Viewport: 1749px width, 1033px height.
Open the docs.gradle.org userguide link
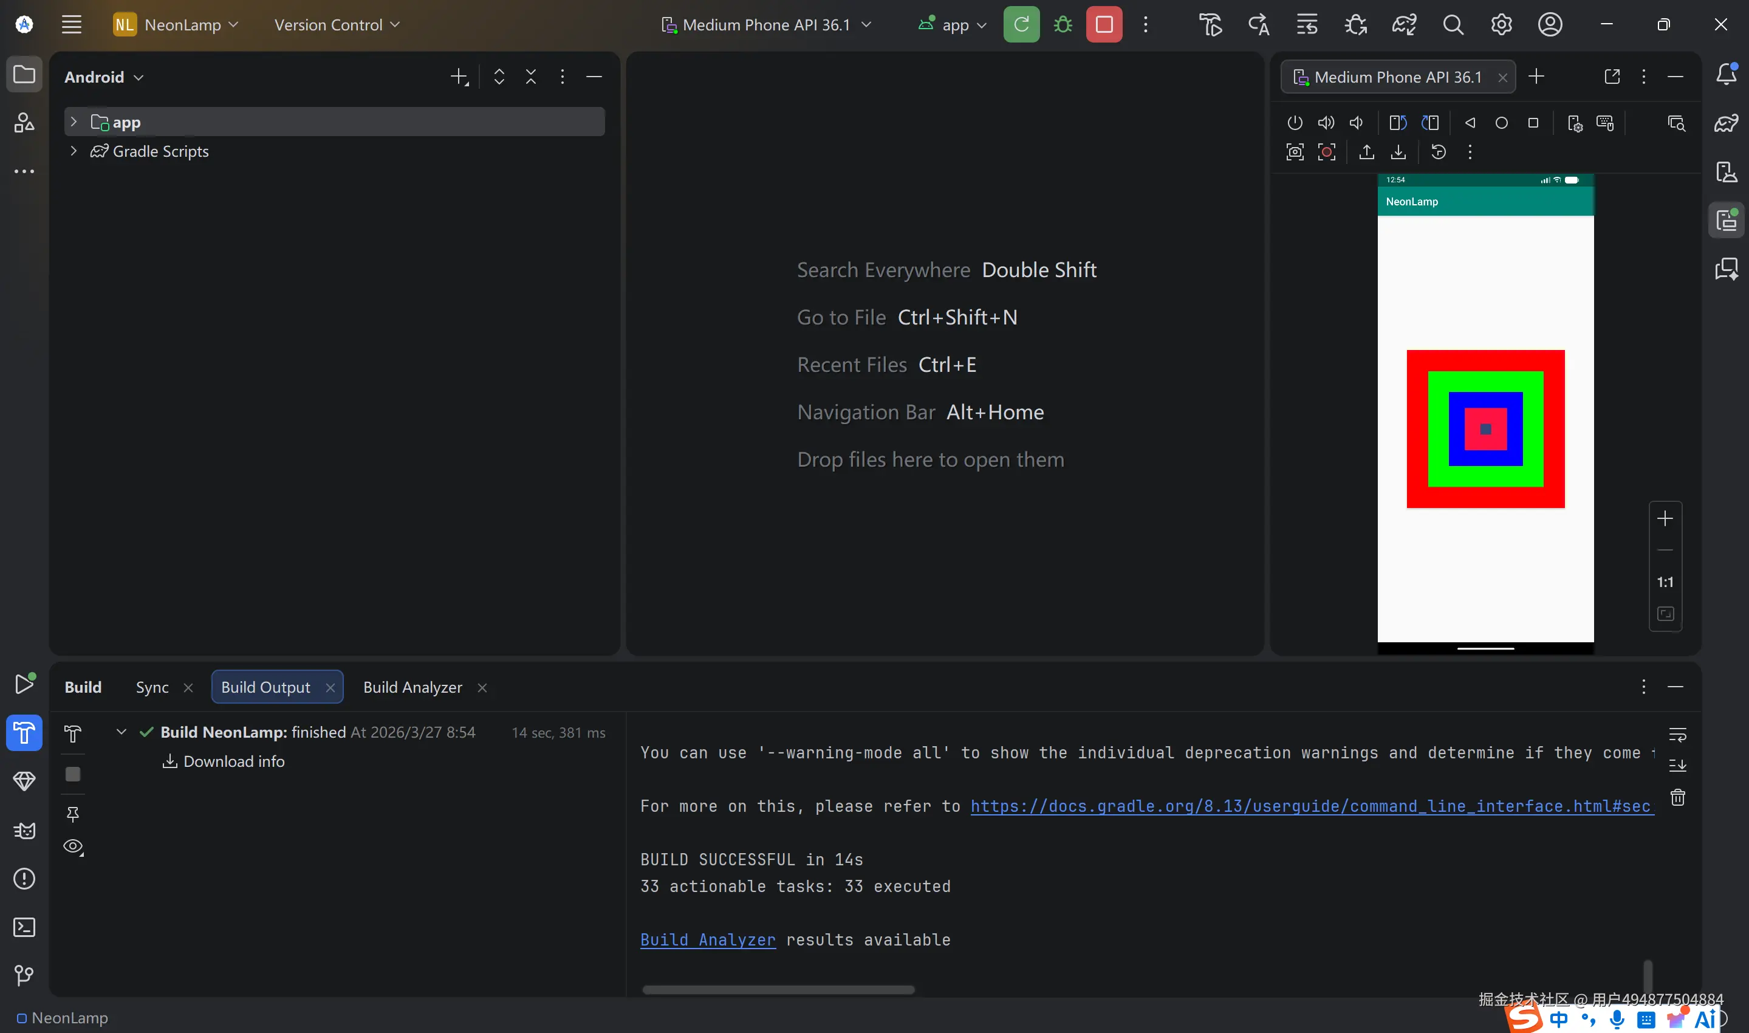tap(1312, 806)
